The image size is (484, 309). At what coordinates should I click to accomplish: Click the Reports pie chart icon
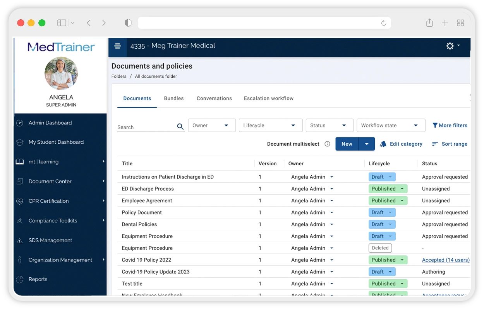(20, 279)
